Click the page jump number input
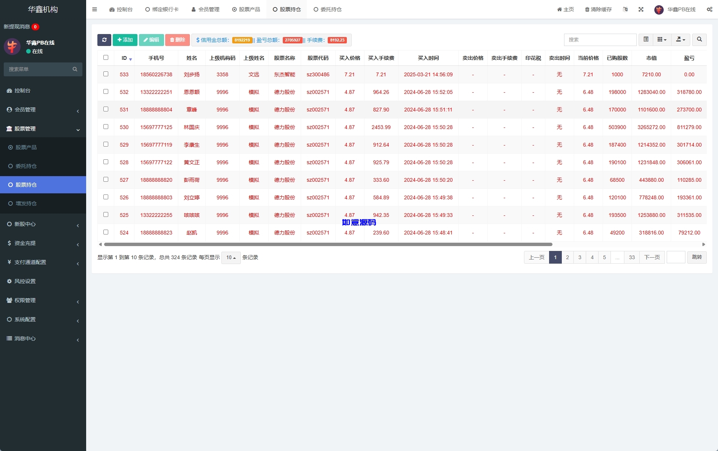Viewport: 718px width, 451px height. (676, 257)
